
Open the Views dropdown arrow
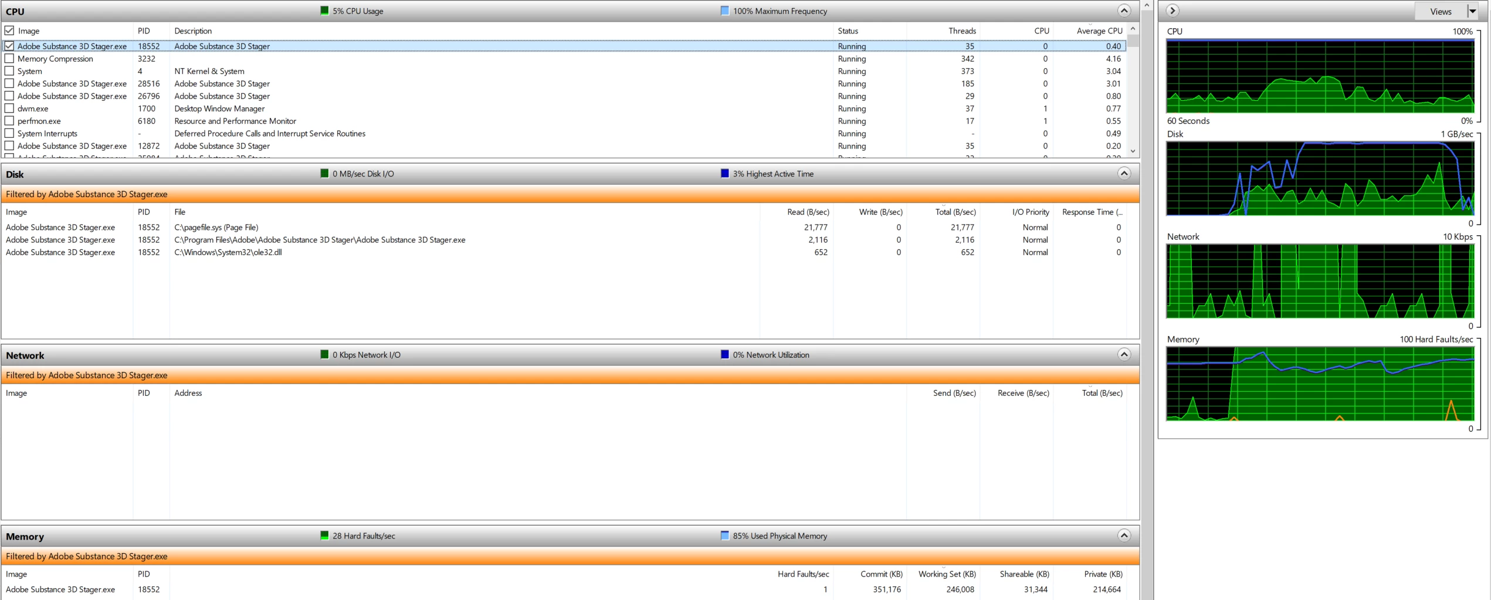(1472, 11)
